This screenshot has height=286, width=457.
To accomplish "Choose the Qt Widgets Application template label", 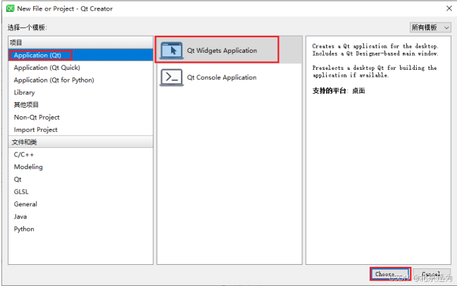I will (x=222, y=51).
